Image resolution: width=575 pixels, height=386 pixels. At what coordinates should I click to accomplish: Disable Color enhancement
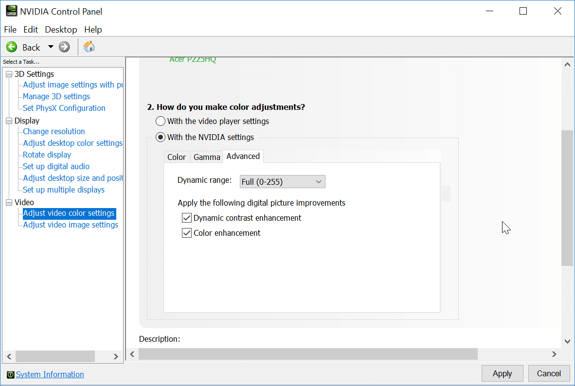click(186, 233)
